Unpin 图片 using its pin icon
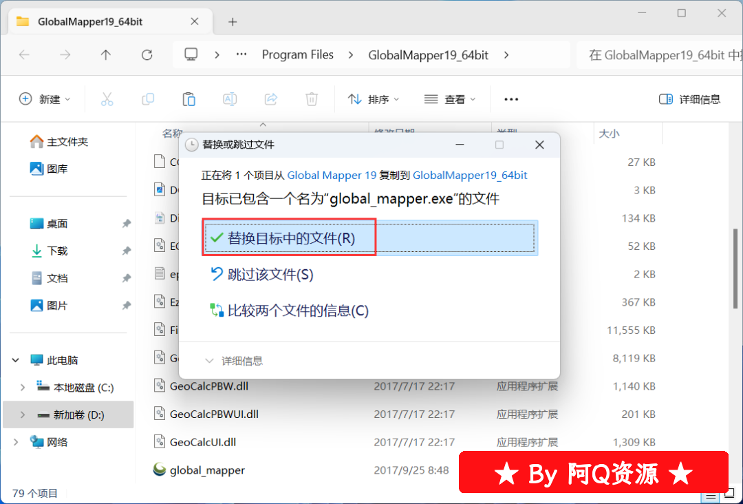This screenshot has width=743, height=504. [x=126, y=305]
